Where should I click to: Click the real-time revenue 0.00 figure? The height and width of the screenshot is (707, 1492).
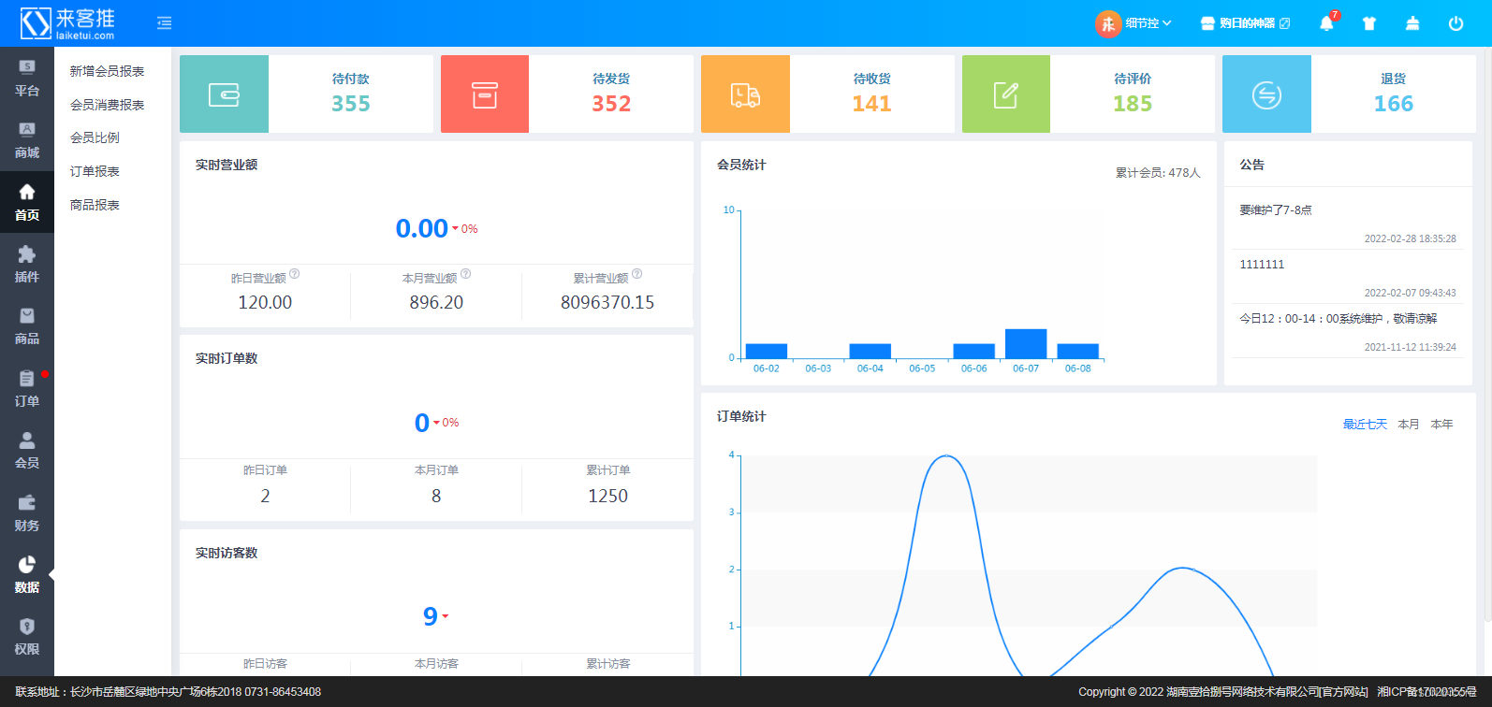tap(422, 228)
